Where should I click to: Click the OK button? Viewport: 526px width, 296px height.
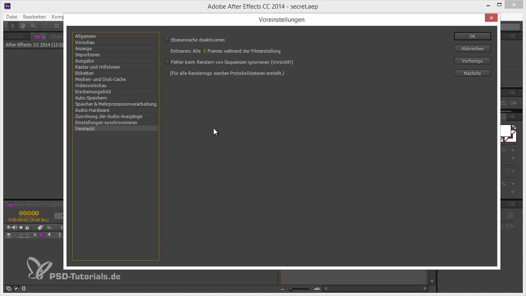click(x=472, y=36)
